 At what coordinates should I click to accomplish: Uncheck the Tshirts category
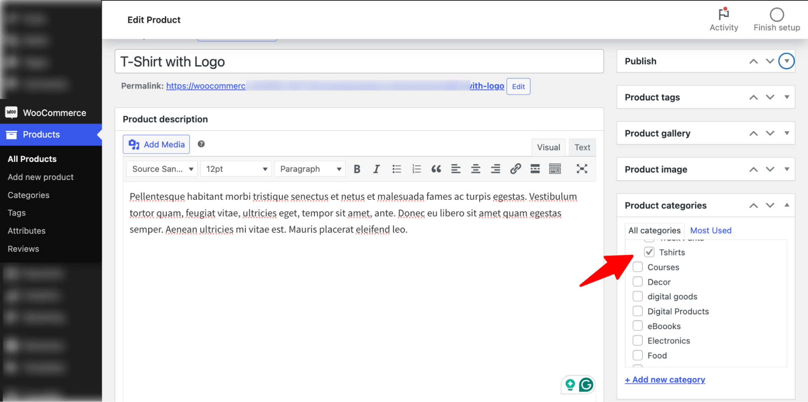(649, 252)
